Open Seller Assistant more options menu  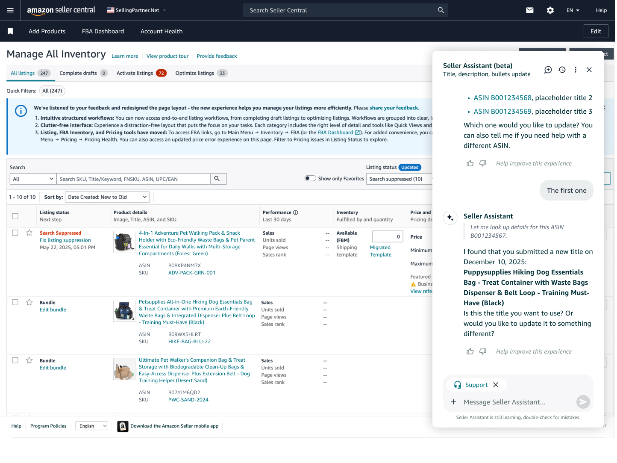coord(576,70)
